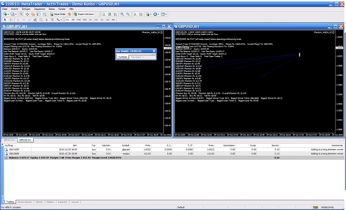Switch to the Symbole tab in Markt window
Screen dimensions: 346x210
pyautogui.click(x=122, y=57)
